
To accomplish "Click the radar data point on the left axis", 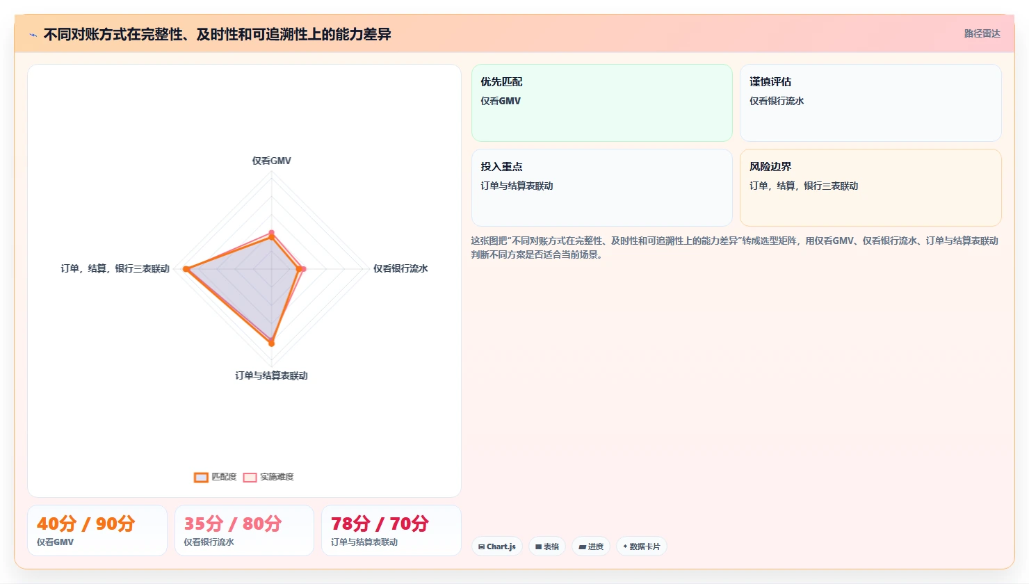I will pyautogui.click(x=186, y=268).
